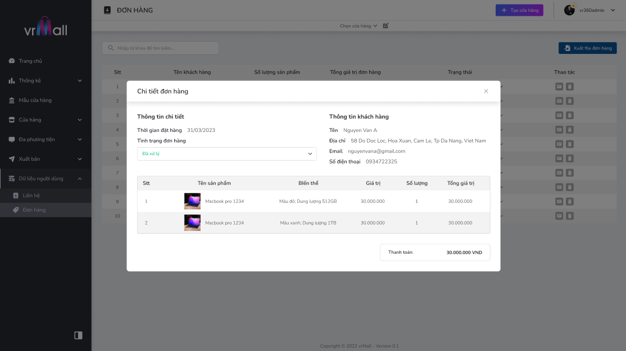Click the vr360admin avatar picture
This screenshot has height=351, width=626.
[569, 10]
